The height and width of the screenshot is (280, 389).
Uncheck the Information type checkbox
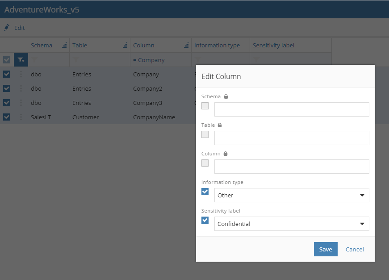[205, 192]
